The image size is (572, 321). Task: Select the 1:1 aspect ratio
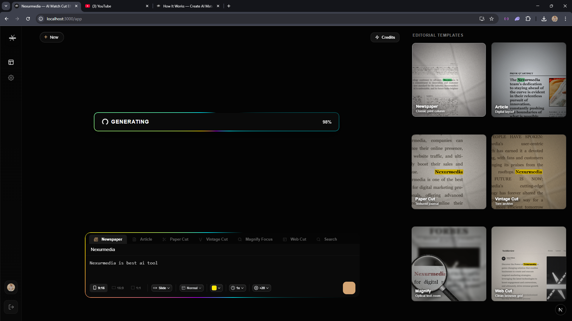136,288
